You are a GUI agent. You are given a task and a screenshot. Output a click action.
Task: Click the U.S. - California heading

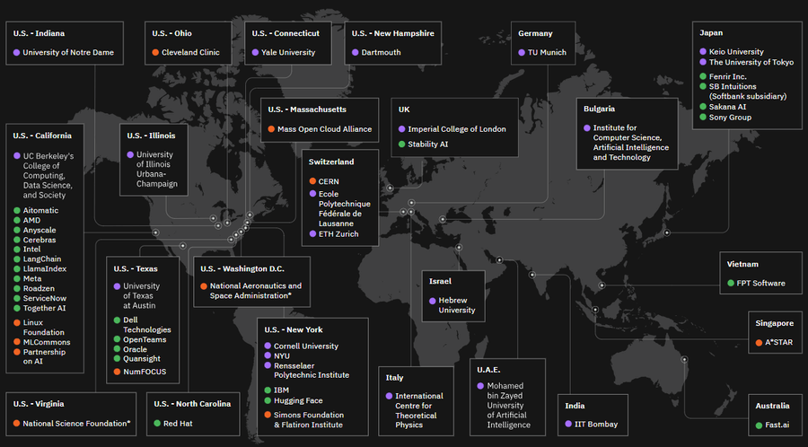pyautogui.click(x=42, y=136)
